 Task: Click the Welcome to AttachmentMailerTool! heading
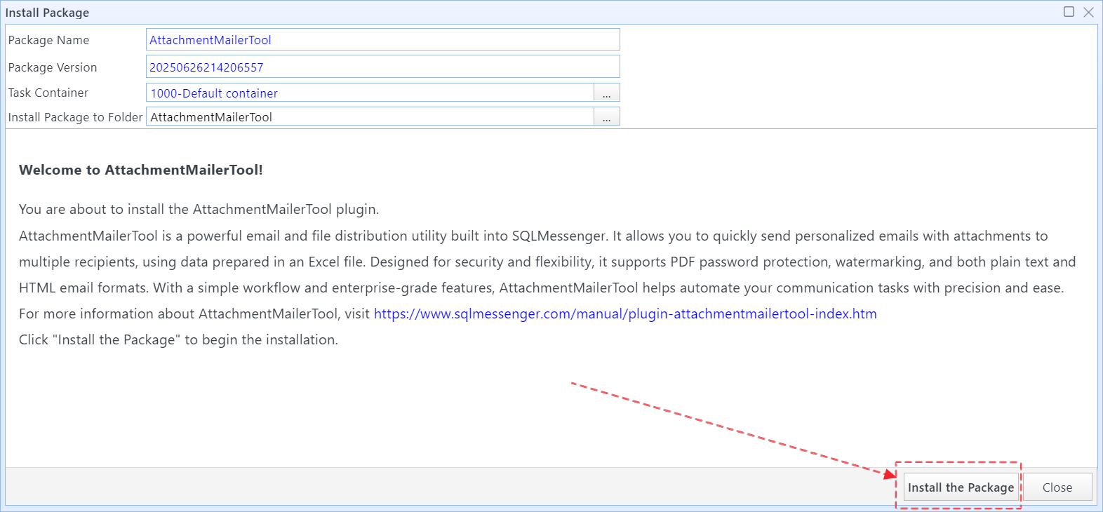coord(141,170)
